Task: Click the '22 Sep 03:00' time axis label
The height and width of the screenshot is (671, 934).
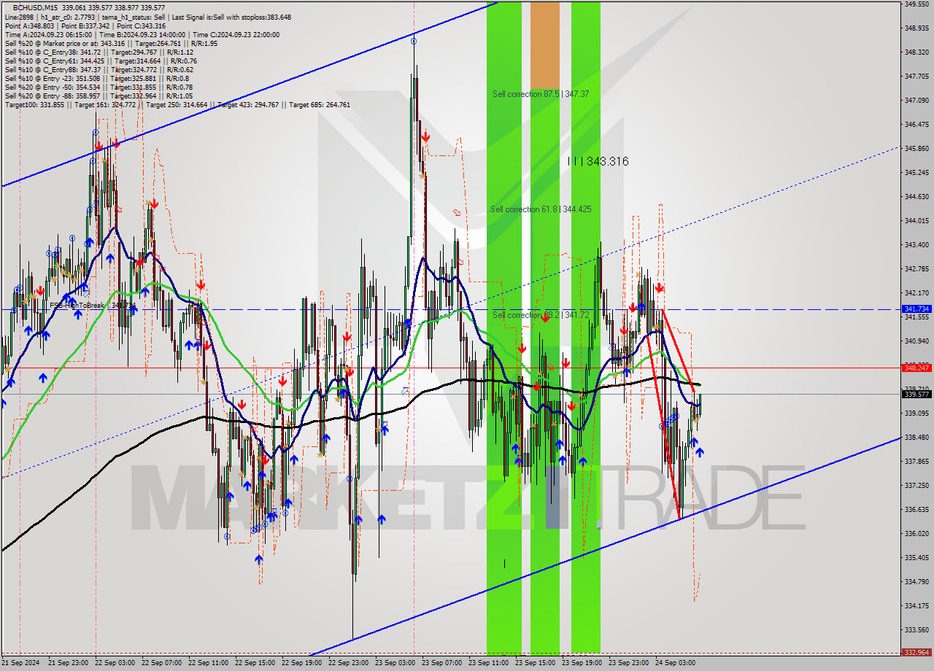Action: click(115, 663)
